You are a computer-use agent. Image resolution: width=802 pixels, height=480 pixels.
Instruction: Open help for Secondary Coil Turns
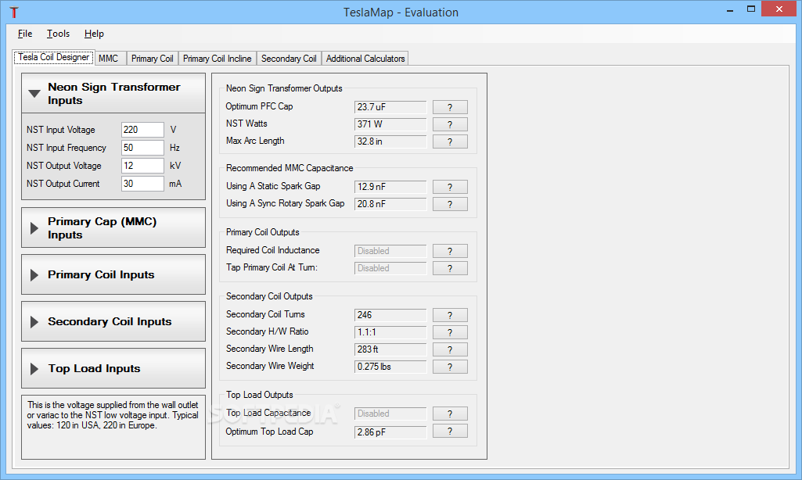450,315
